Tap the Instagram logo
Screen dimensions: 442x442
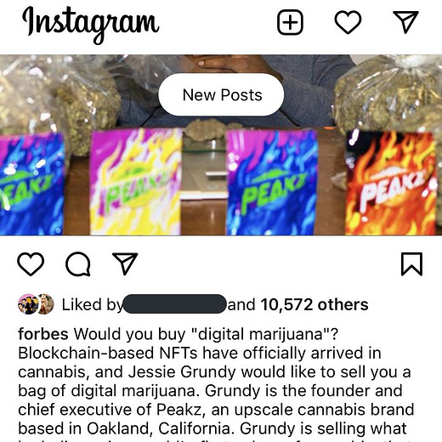coord(90,25)
